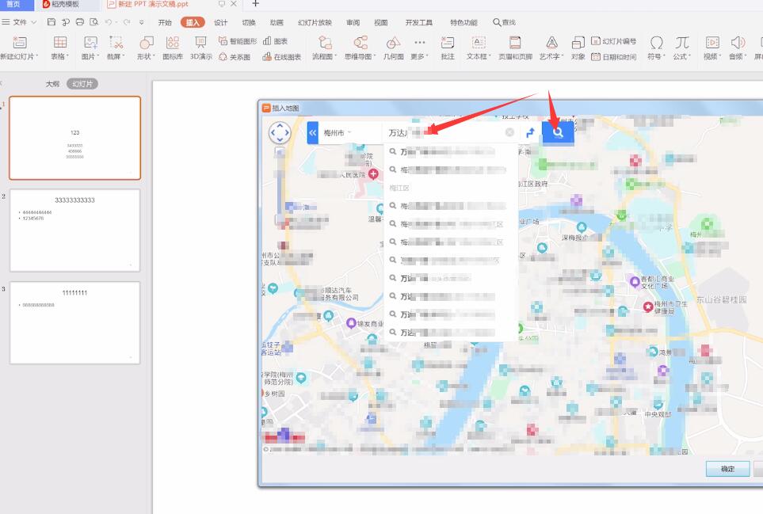The image size is (763, 514).
Task: Open the 截屏 screenshot tool
Action: point(116,48)
